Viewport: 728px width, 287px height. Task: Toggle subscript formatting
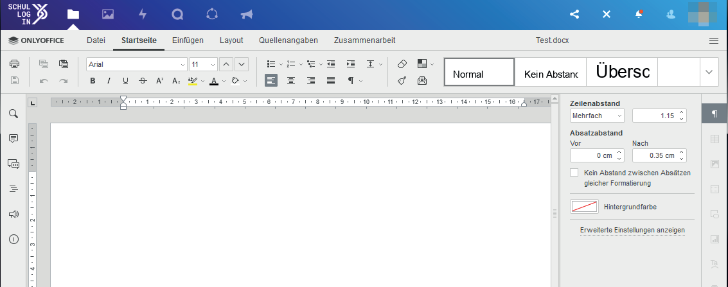[177, 81]
